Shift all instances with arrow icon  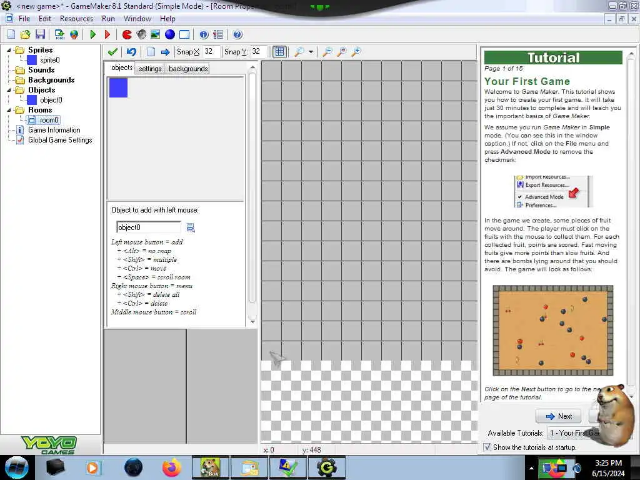pyautogui.click(x=165, y=52)
